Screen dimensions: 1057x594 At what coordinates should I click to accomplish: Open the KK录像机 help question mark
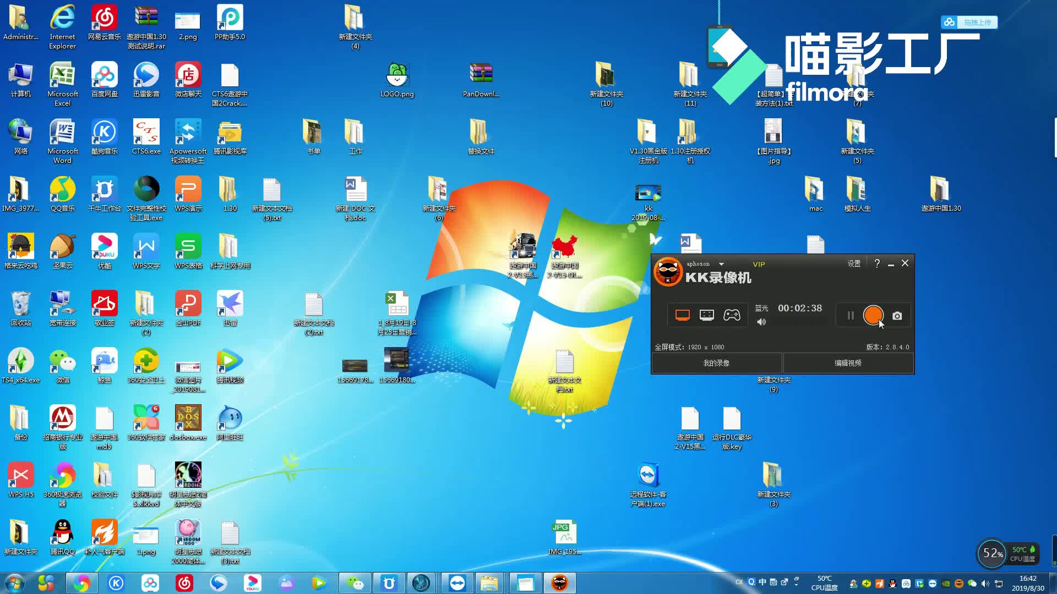(x=877, y=263)
